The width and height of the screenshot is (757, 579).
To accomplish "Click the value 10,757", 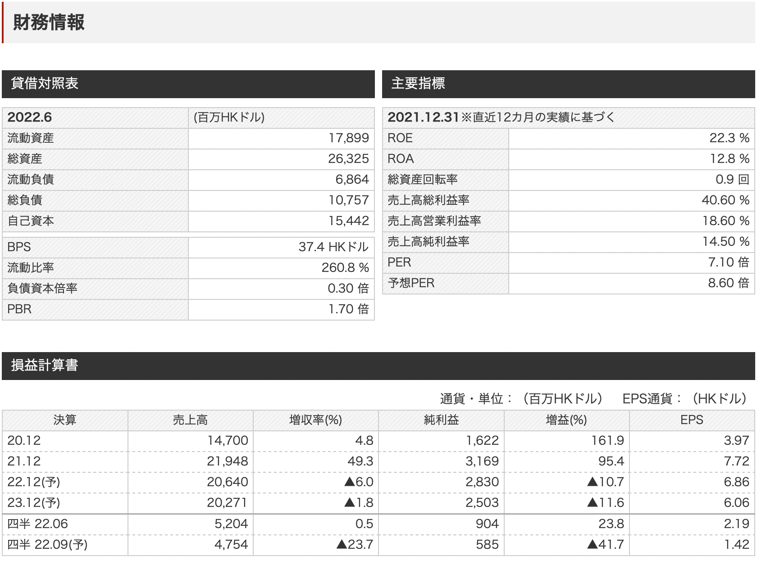I will (x=349, y=200).
